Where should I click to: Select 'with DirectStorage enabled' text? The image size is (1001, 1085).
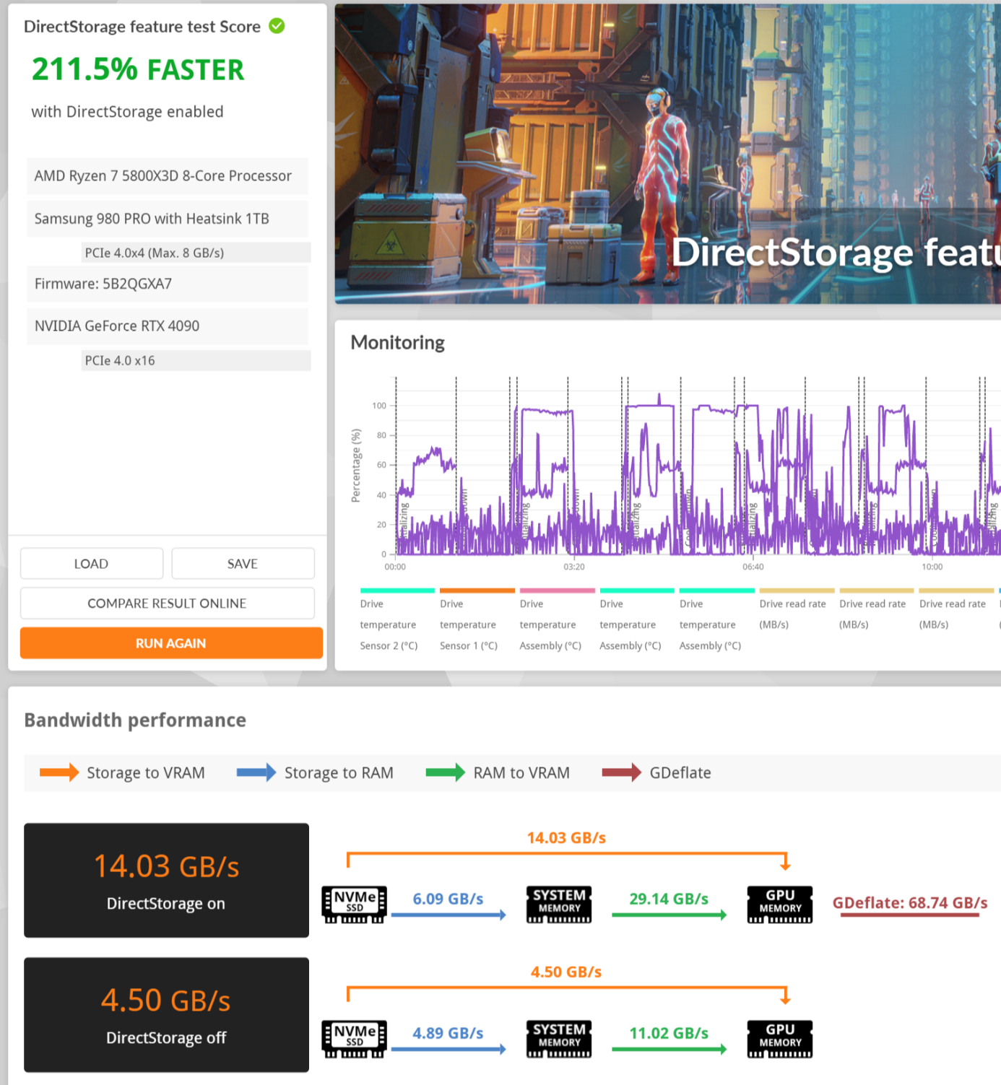click(127, 112)
